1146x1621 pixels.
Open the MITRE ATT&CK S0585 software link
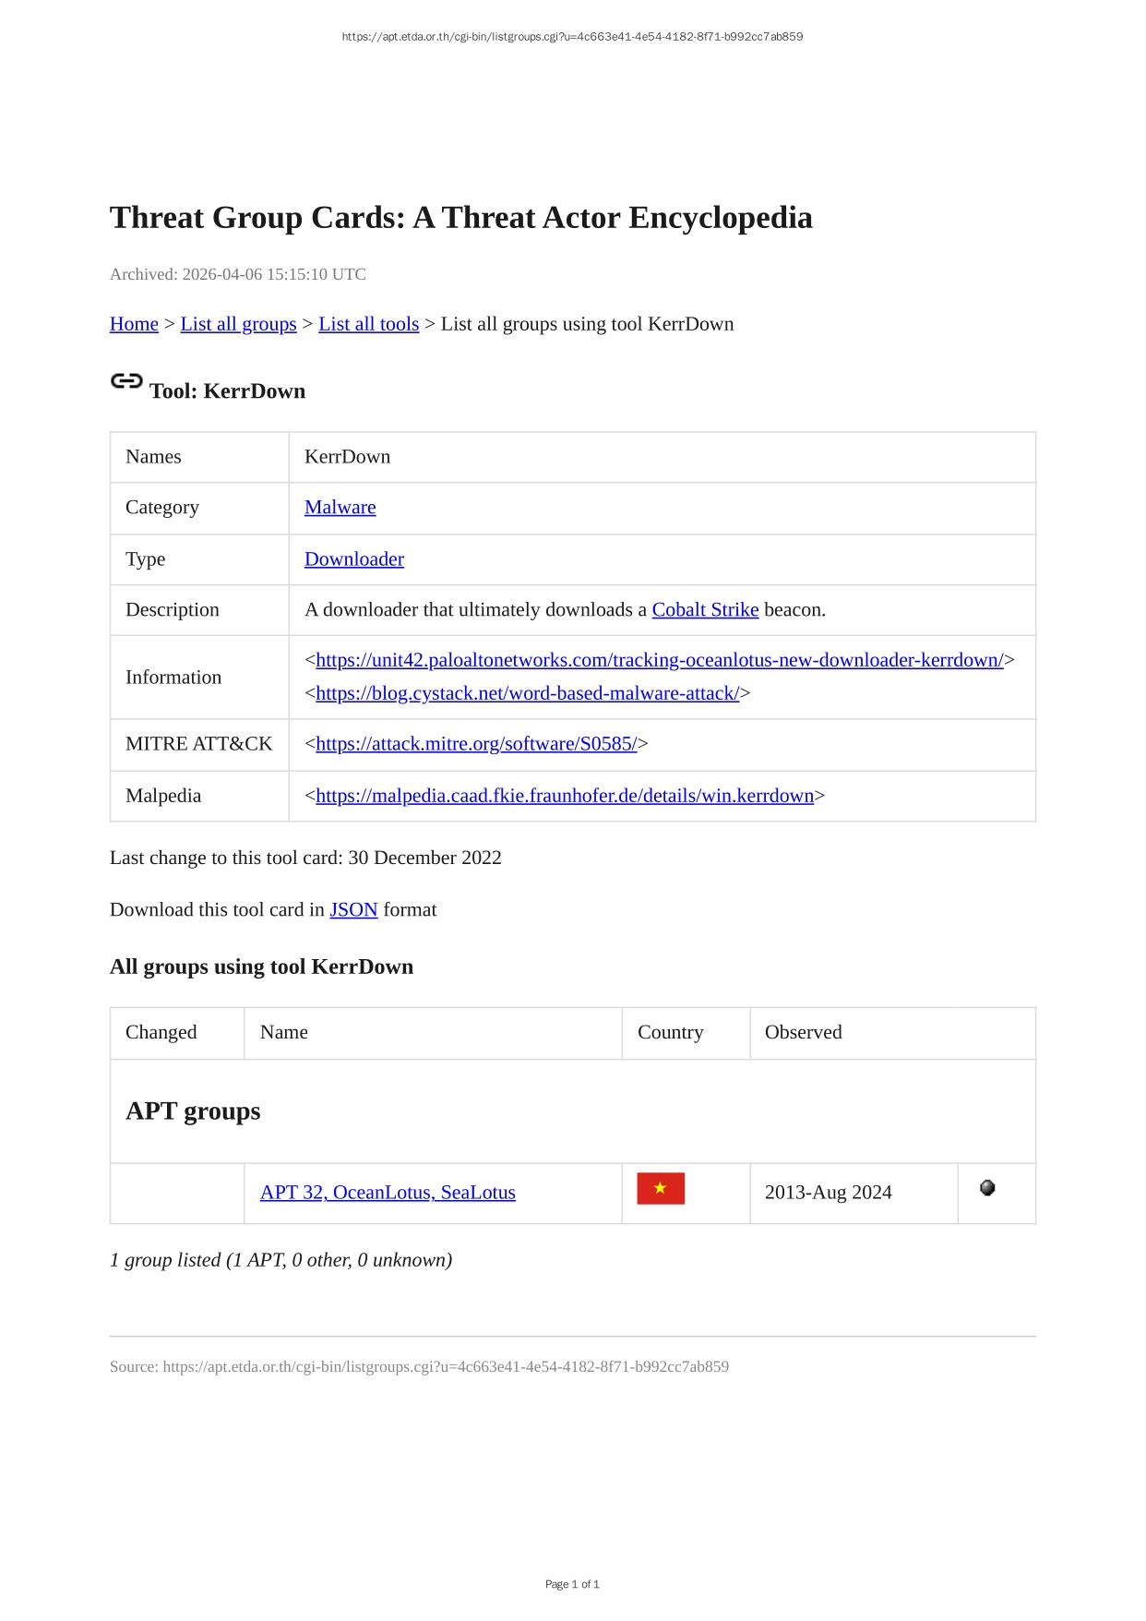point(476,744)
